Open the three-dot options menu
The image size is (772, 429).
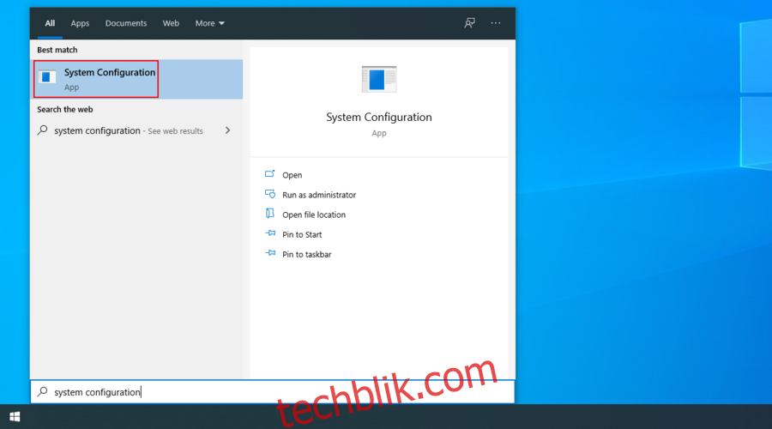pyautogui.click(x=495, y=23)
